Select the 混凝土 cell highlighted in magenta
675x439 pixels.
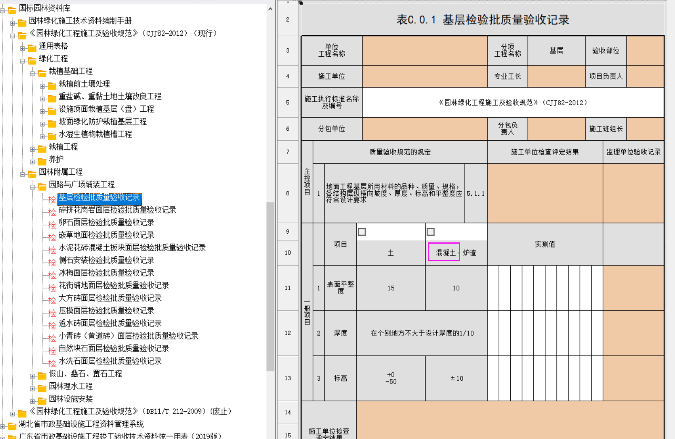pos(444,252)
